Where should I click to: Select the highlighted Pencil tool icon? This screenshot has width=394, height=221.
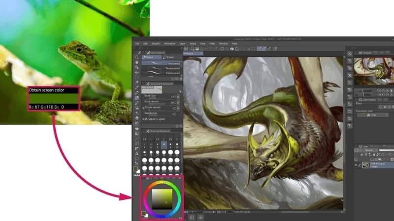(137, 98)
